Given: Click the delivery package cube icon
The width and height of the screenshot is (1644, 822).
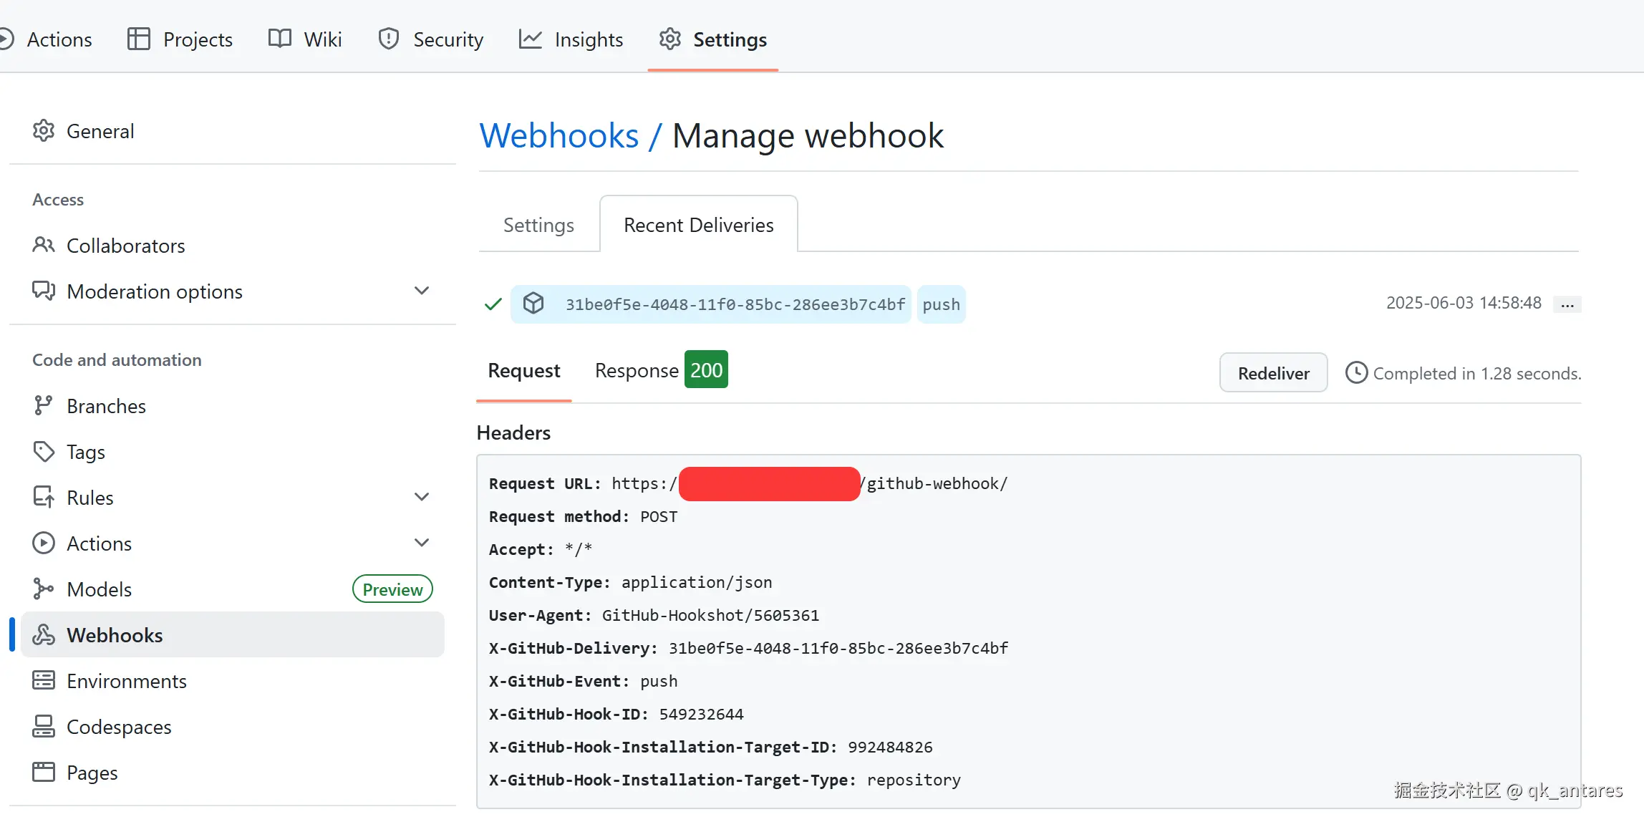Looking at the screenshot, I should (x=533, y=304).
